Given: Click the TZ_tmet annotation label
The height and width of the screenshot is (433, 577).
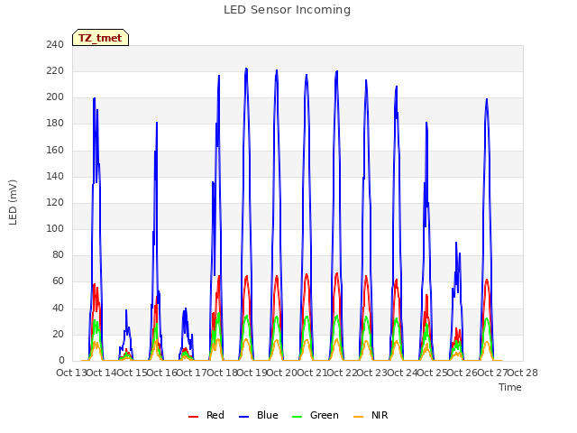Looking at the screenshot, I should point(100,38).
